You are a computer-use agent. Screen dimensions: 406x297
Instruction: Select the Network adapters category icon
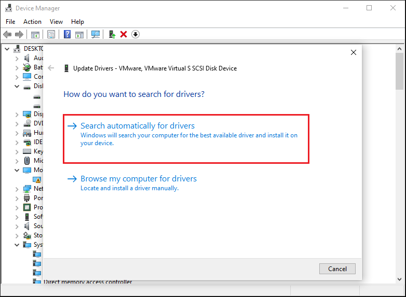[27, 189]
